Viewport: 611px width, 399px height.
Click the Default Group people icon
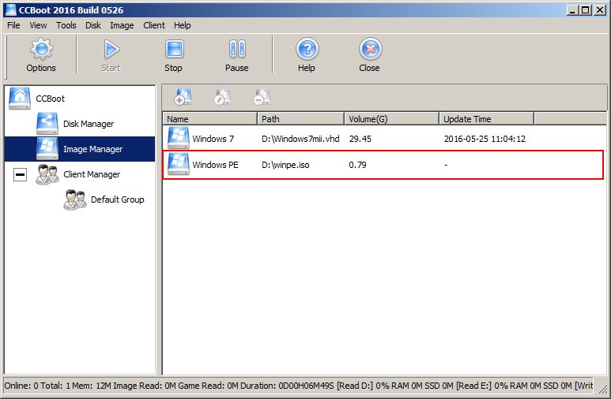pyautogui.click(x=75, y=199)
